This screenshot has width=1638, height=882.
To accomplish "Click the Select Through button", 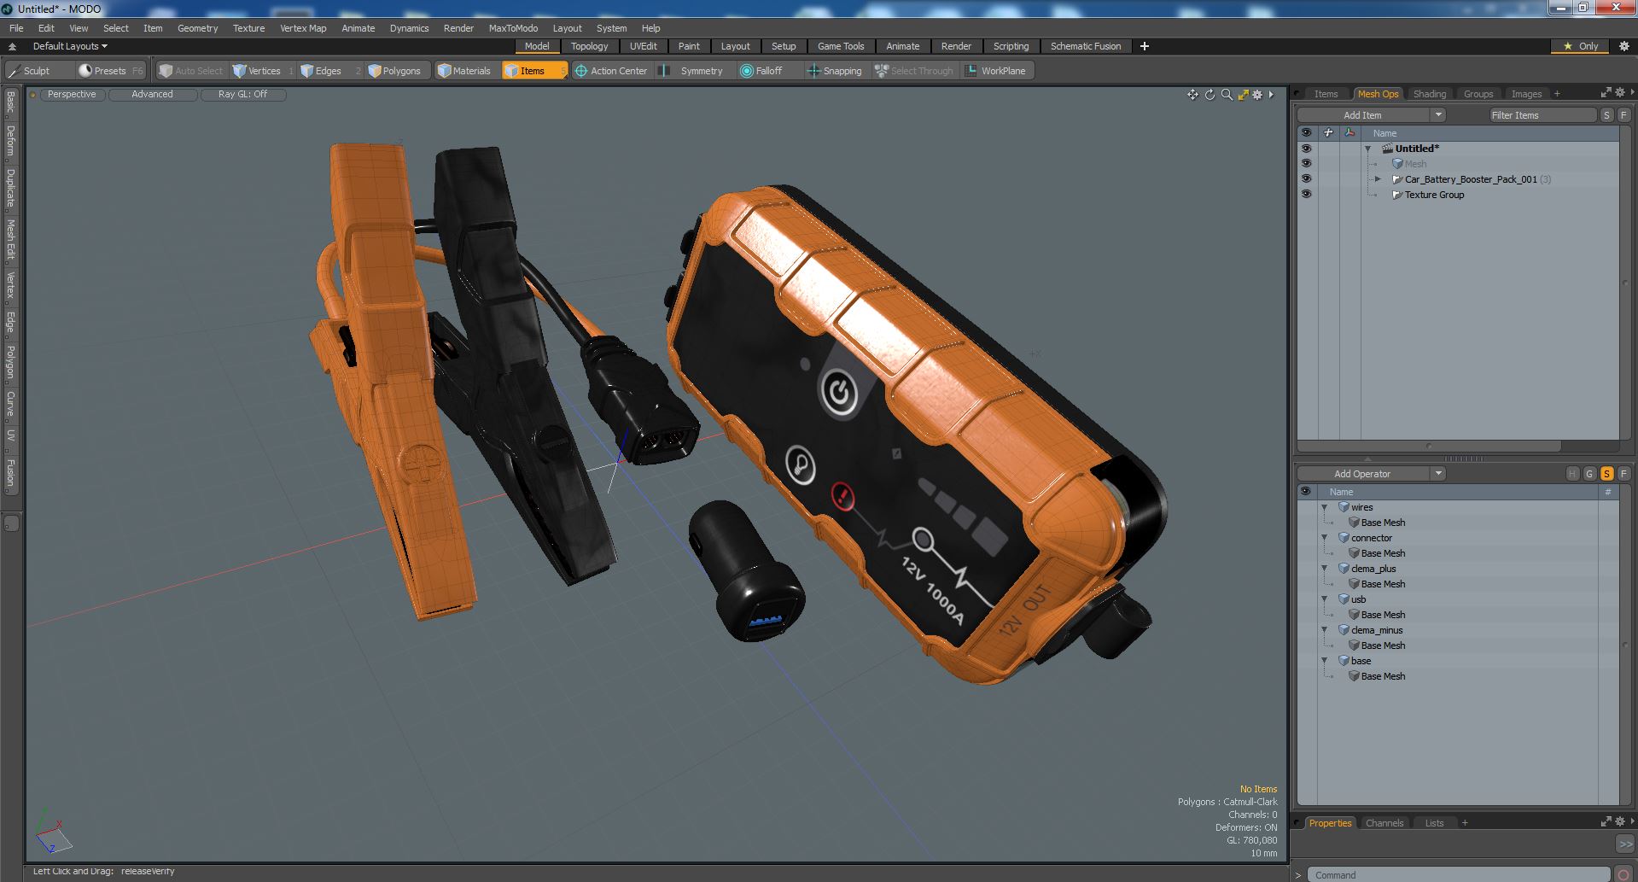I will (x=914, y=71).
